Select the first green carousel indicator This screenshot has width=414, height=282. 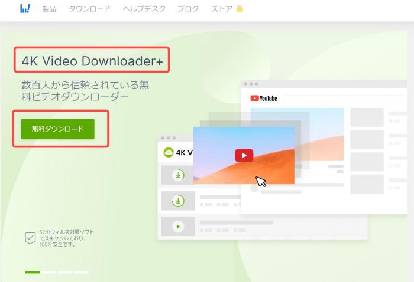33,272
